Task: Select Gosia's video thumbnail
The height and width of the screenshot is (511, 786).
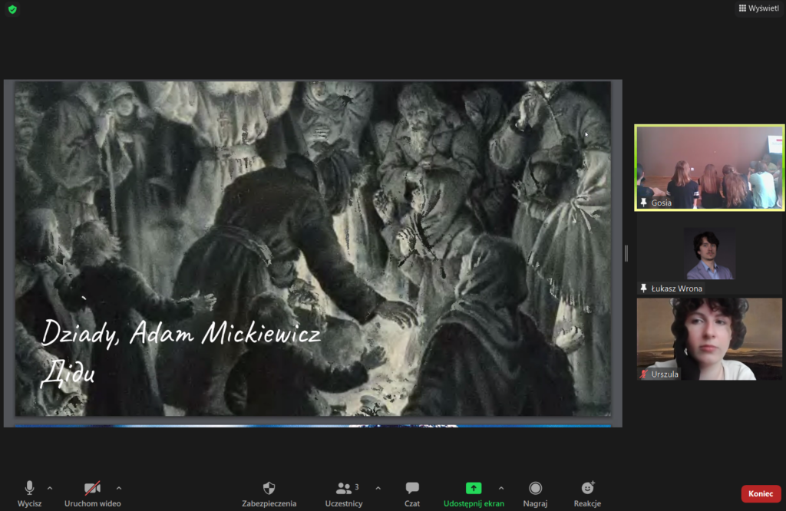Action: (x=708, y=167)
